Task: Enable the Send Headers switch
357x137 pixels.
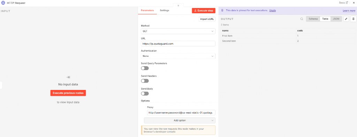Action: (x=145, y=81)
